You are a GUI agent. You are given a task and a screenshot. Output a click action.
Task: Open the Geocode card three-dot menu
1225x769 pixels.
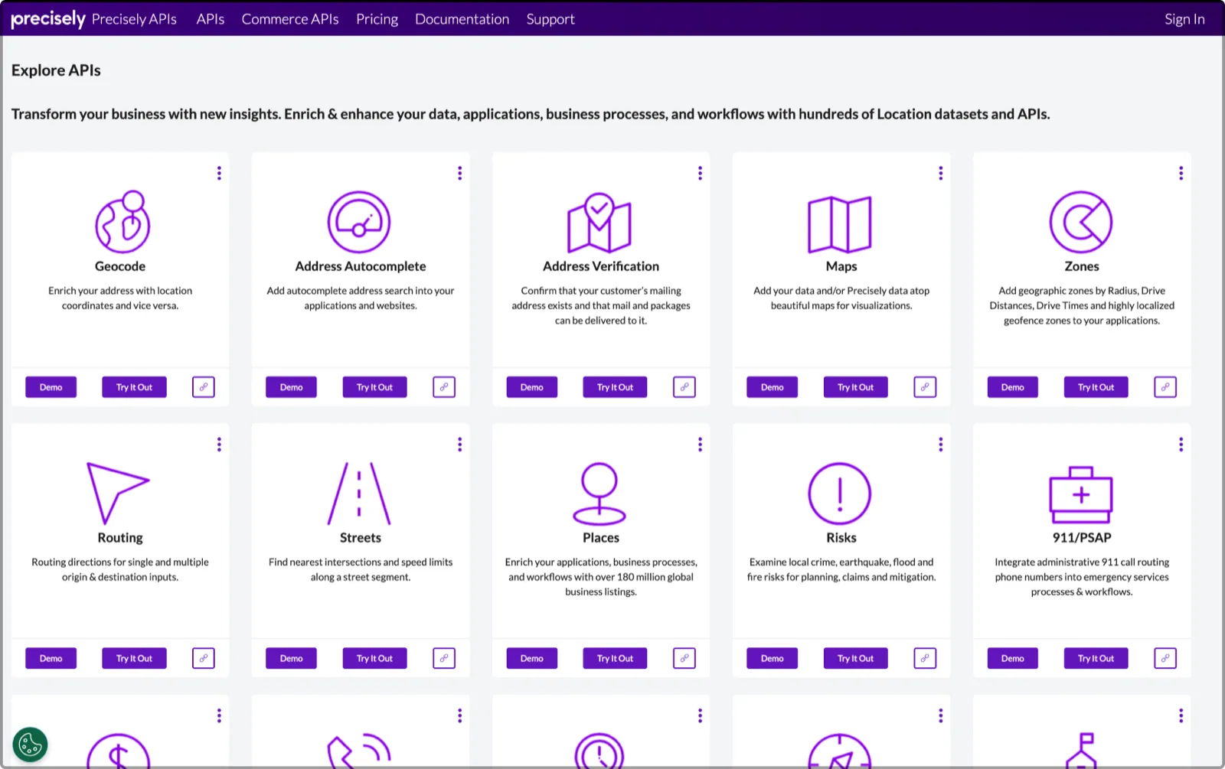(219, 173)
